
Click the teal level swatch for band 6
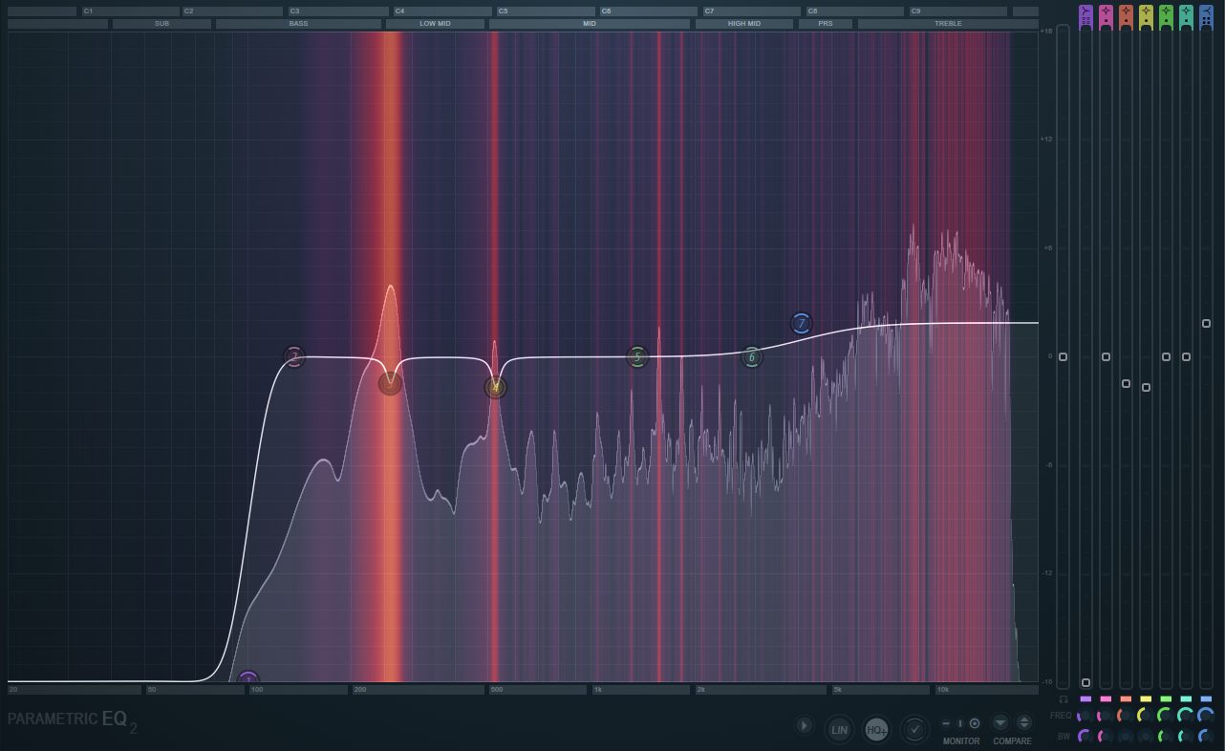click(1185, 699)
